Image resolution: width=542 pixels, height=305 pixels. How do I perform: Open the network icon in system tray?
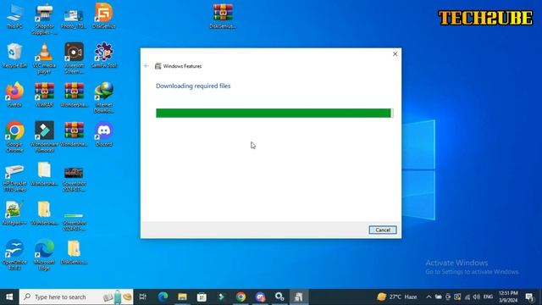(x=467, y=297)
